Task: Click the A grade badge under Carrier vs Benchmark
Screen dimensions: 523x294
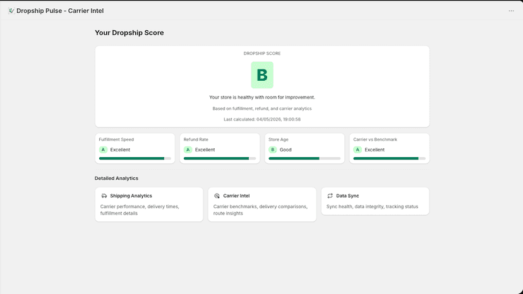Action: [358, 150]
